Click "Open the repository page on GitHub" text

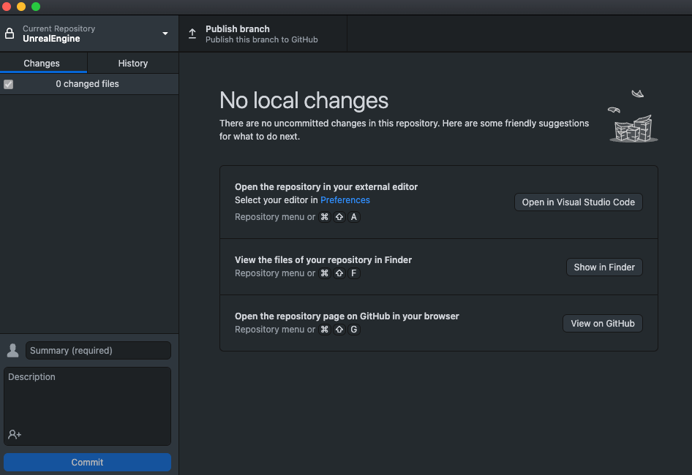tap(347, 316)
